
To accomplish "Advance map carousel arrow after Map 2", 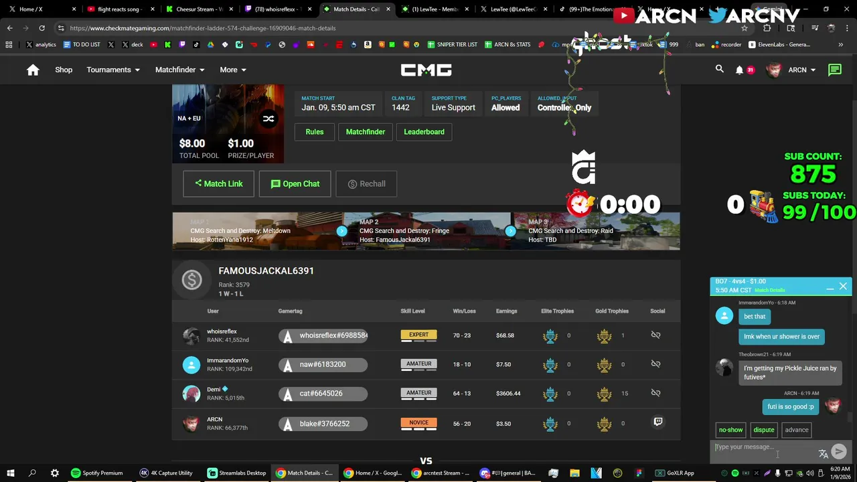I will 510,231.
